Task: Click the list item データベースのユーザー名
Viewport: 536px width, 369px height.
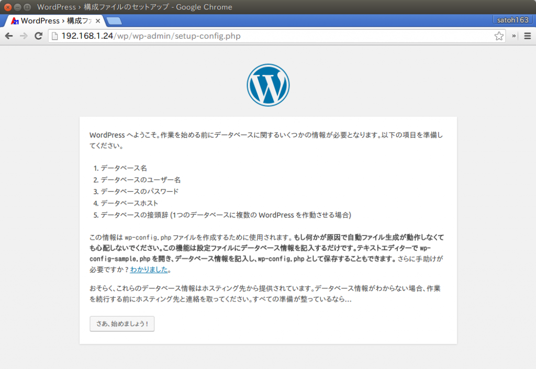Action: 140,180
